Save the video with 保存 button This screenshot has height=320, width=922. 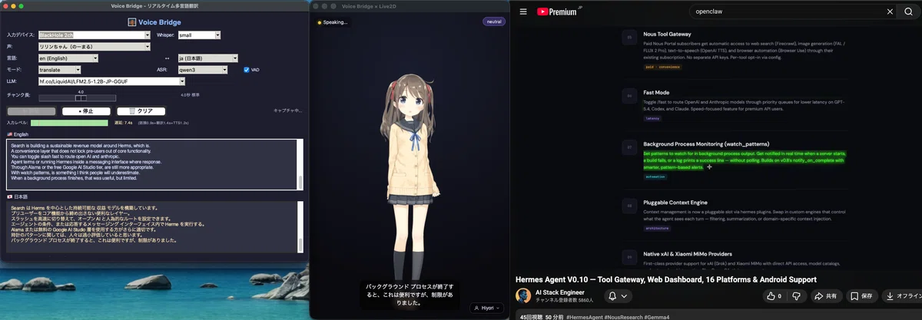861,295
